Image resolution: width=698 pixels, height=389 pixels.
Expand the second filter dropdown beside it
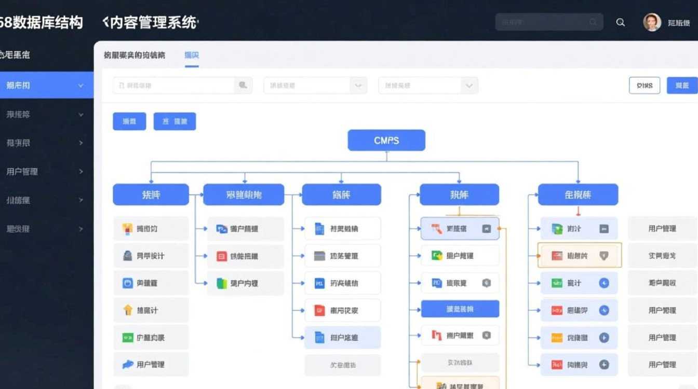(x=427, y=85)
